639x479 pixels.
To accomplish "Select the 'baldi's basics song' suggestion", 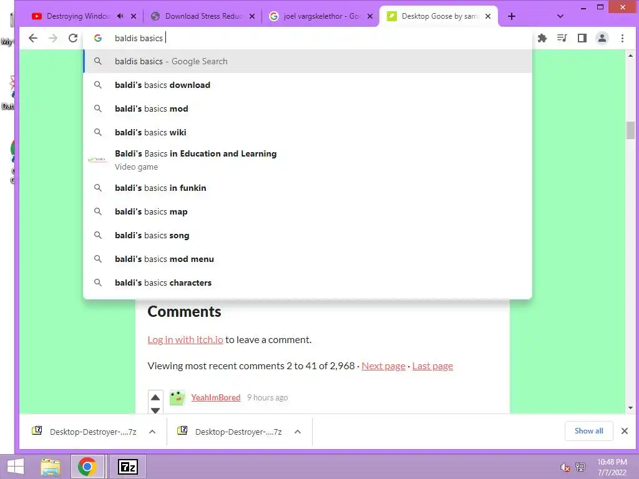I will pyautogui.click(x=308, y=235).
